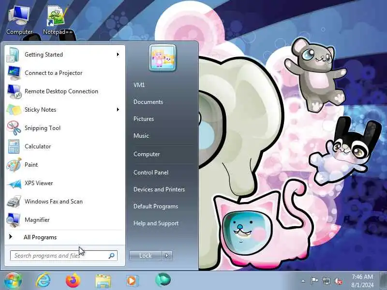Expand the Sticky Notes jump list arrow
This screenshot has width=387, height=290.
pos(118,110)
